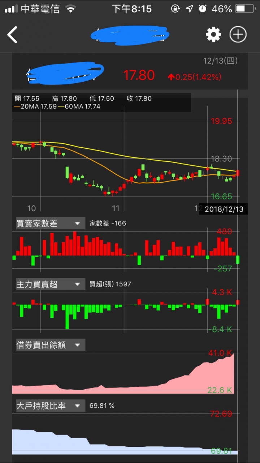The width and height of the screenshot is (260, 463).
Task: Select the price change 0.25(1.42%)
Action: coord(194,77)
